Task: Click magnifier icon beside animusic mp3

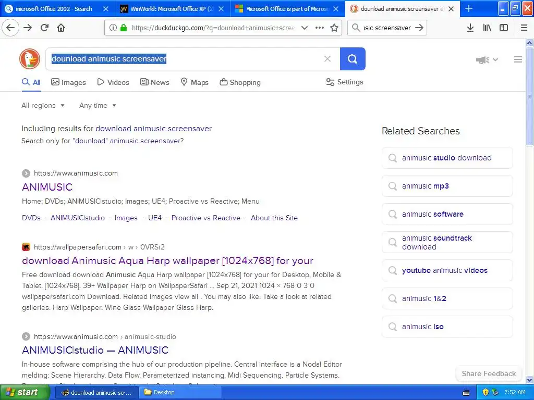Action: click(393, 186)
